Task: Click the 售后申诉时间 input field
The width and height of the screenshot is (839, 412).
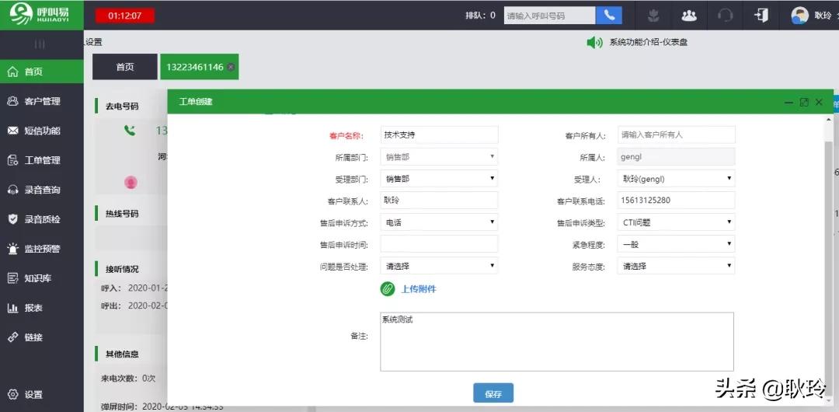Action: point(439,244)
